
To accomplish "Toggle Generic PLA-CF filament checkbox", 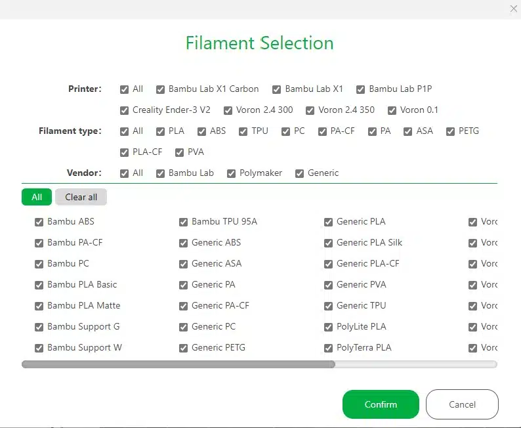I will click(328, 264).
